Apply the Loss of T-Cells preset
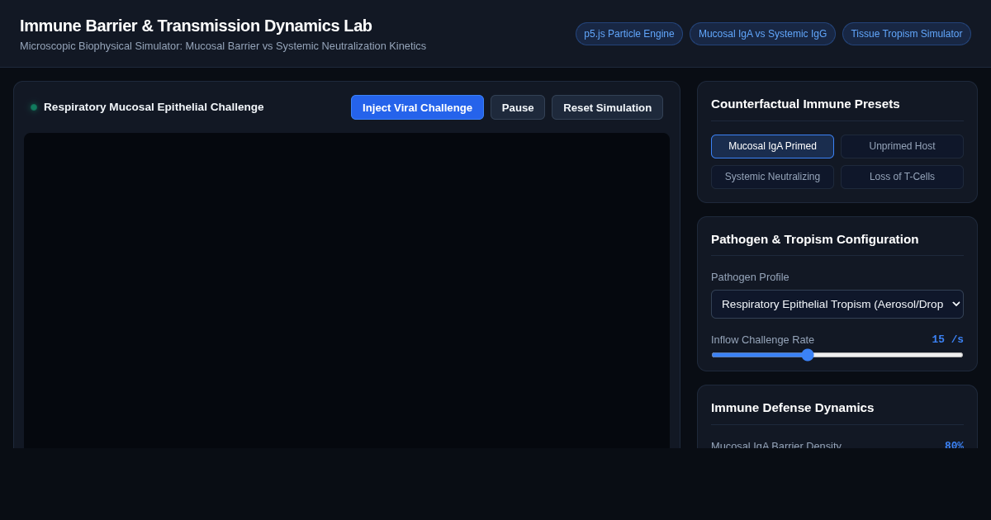This screenshot has width=991, height=520. 902,177
